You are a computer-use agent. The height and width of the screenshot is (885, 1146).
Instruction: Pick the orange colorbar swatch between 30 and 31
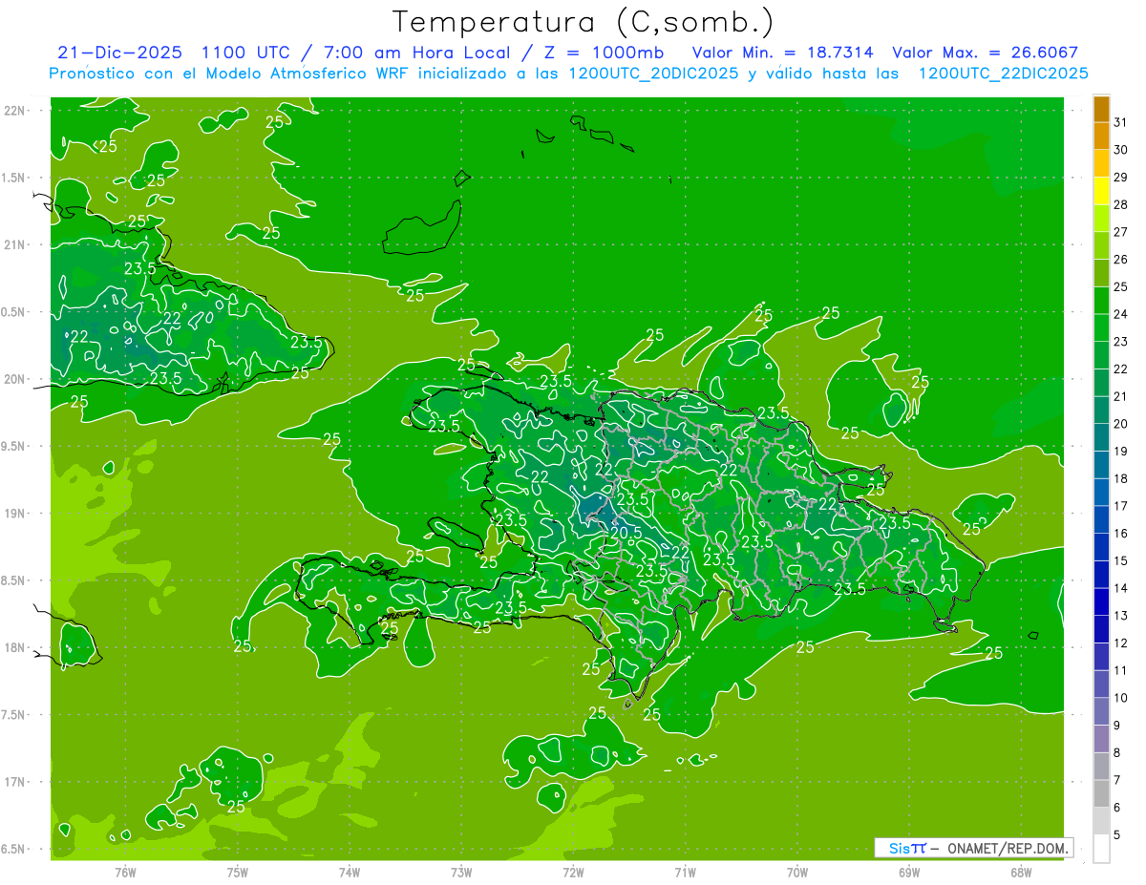click(x=1102, y=137)
